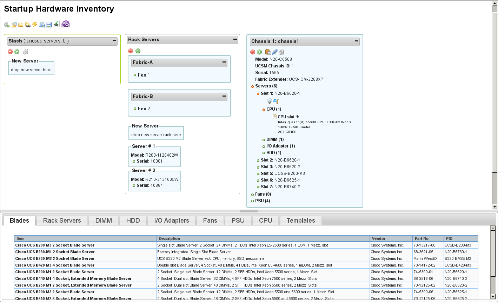This screenshot has width=498, height=302.
Task: Click part number 74-5390-01 cell
Action: point(428,272)
